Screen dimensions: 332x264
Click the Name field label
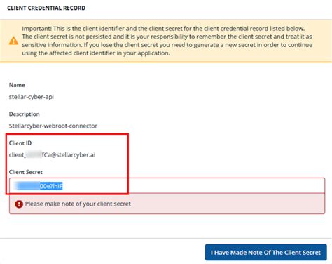click(17, 85)
